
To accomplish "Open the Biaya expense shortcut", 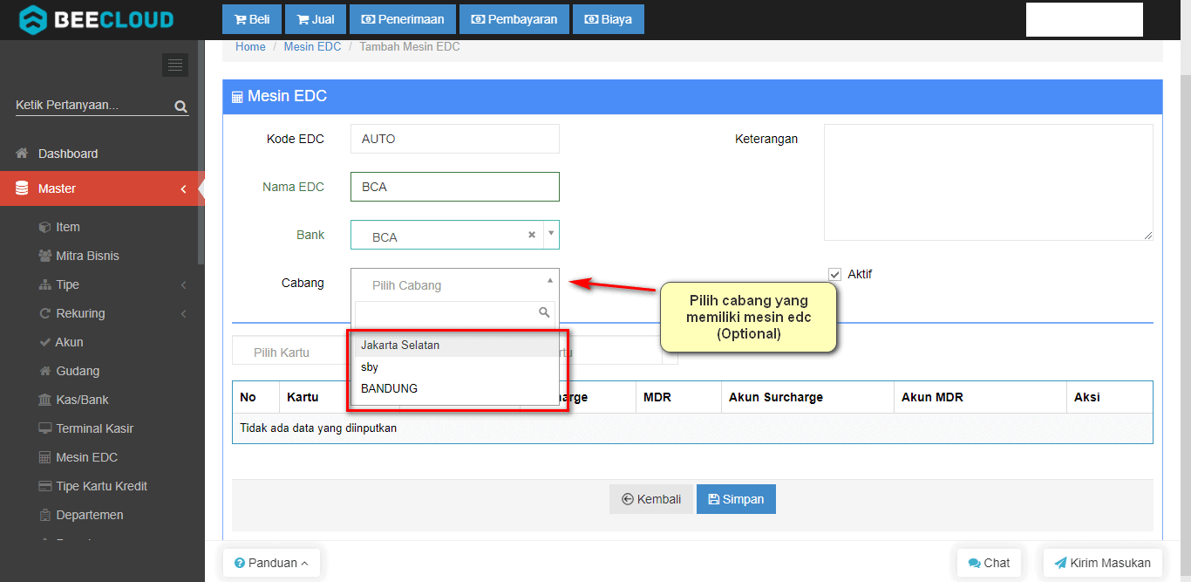I will tap(609, 19).
